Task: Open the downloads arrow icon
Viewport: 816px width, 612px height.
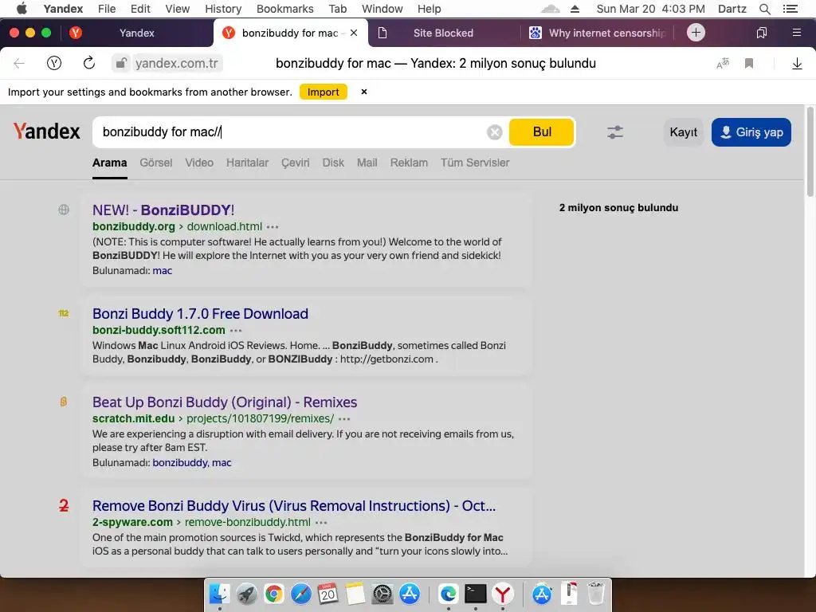Action: pyautogui.click(x=797, y=64)
